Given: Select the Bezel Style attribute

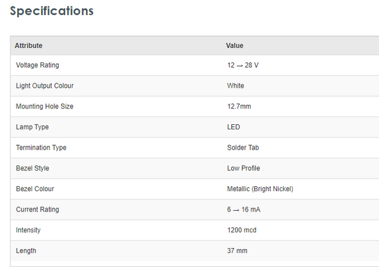Looking at the screenshot, I should (32, 169).
